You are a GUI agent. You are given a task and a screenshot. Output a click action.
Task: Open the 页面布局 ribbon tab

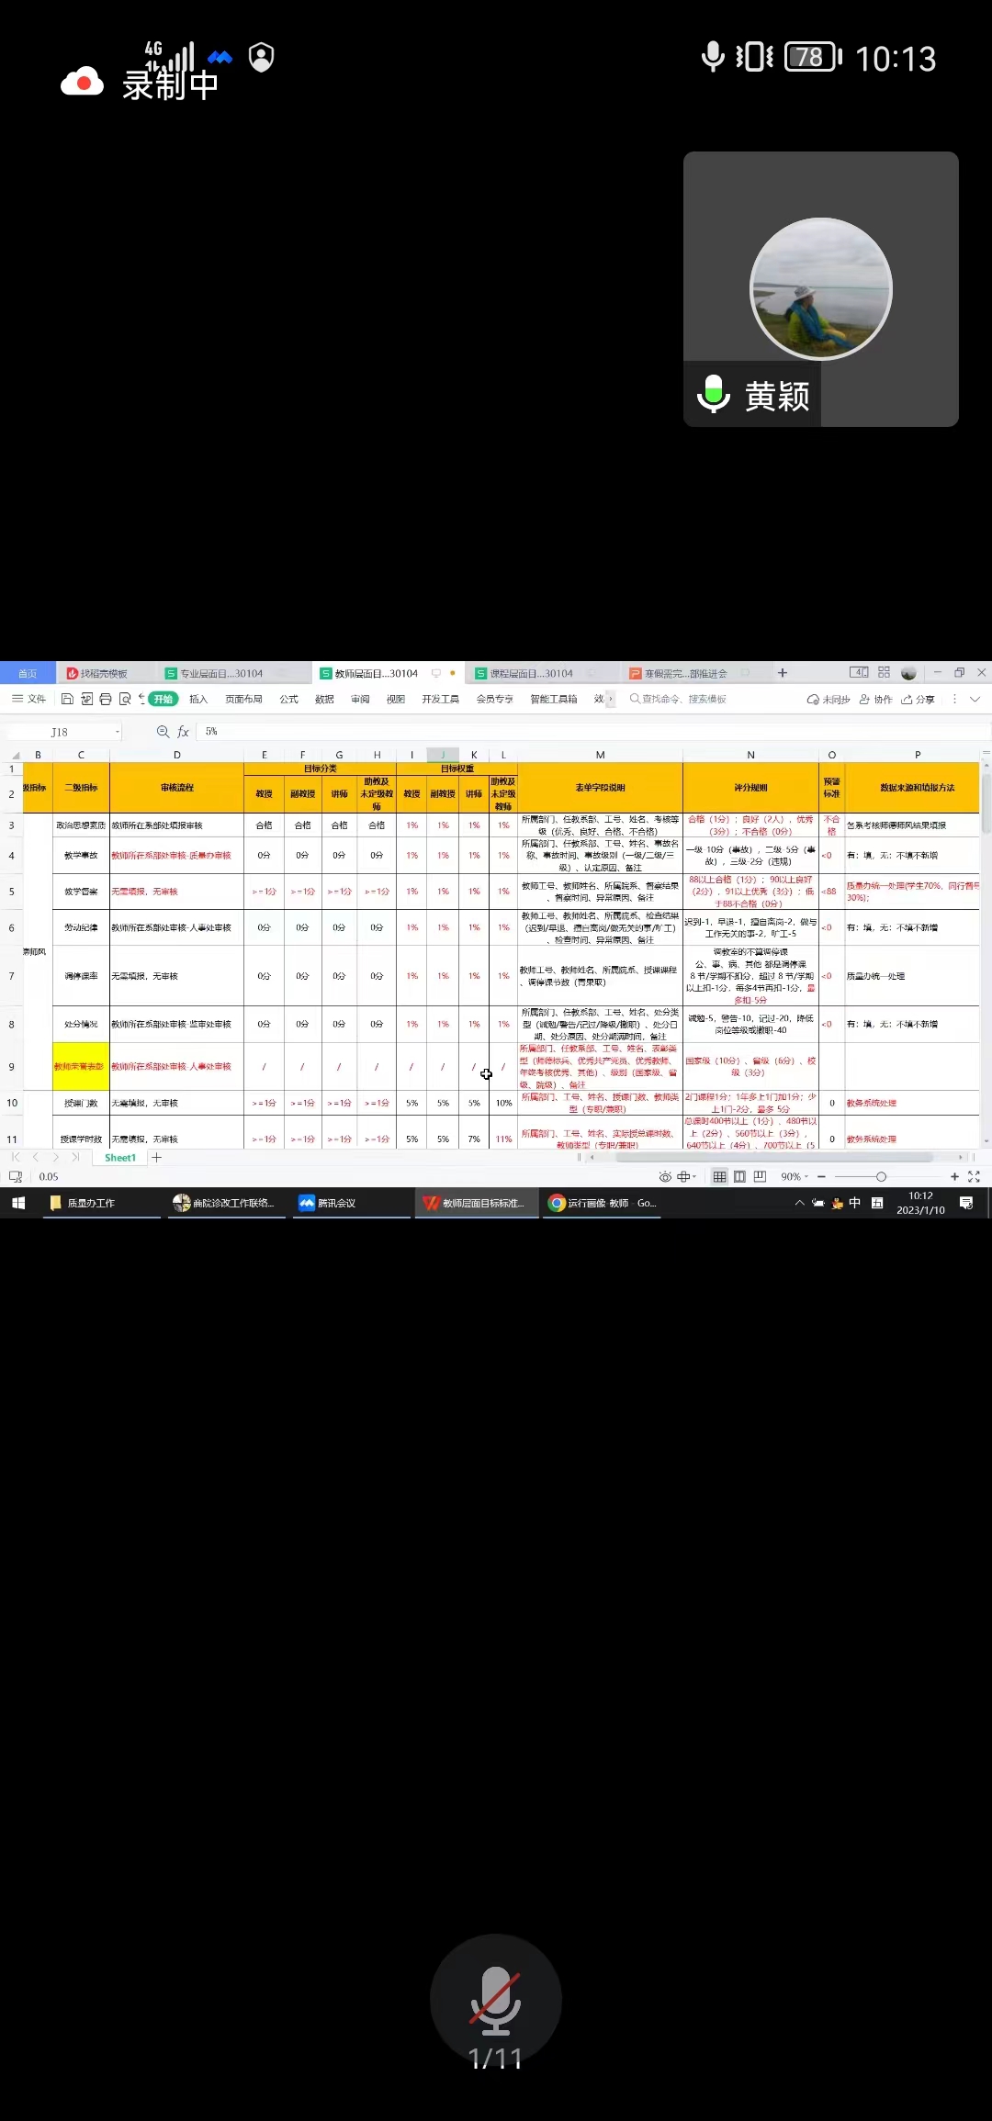pyautogui.click(x=243, y=699)
